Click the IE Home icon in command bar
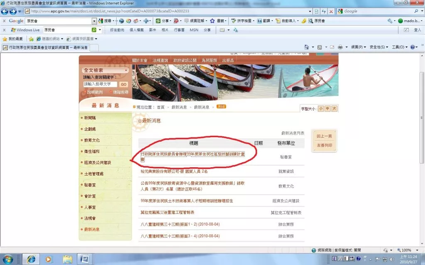This screenshot has height=265, width=425. click(x=307, y=47)
